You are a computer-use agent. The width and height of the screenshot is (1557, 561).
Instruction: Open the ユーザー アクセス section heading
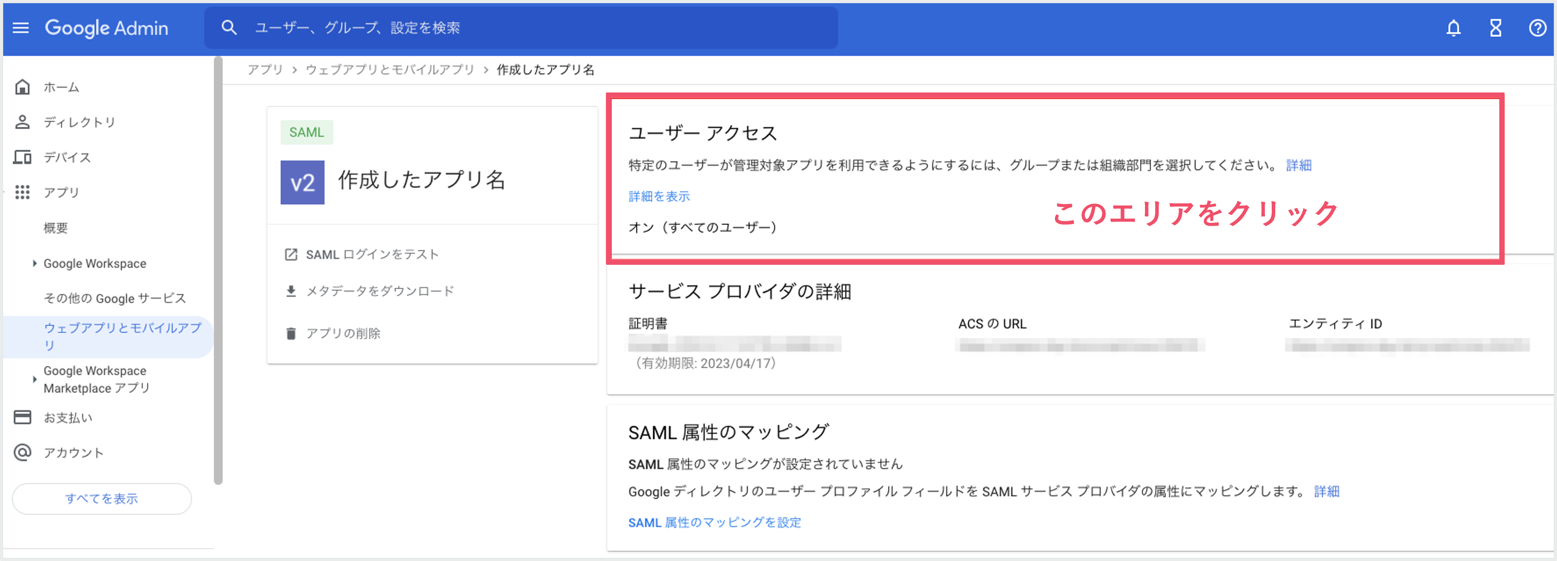pyautogui.click(x=702, y=133)
